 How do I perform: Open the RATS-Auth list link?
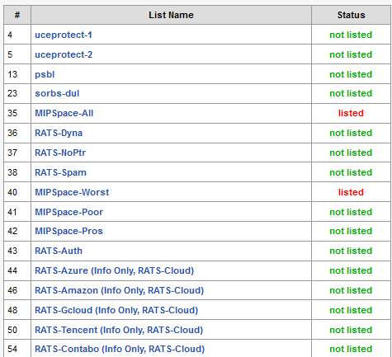[59, 251]
